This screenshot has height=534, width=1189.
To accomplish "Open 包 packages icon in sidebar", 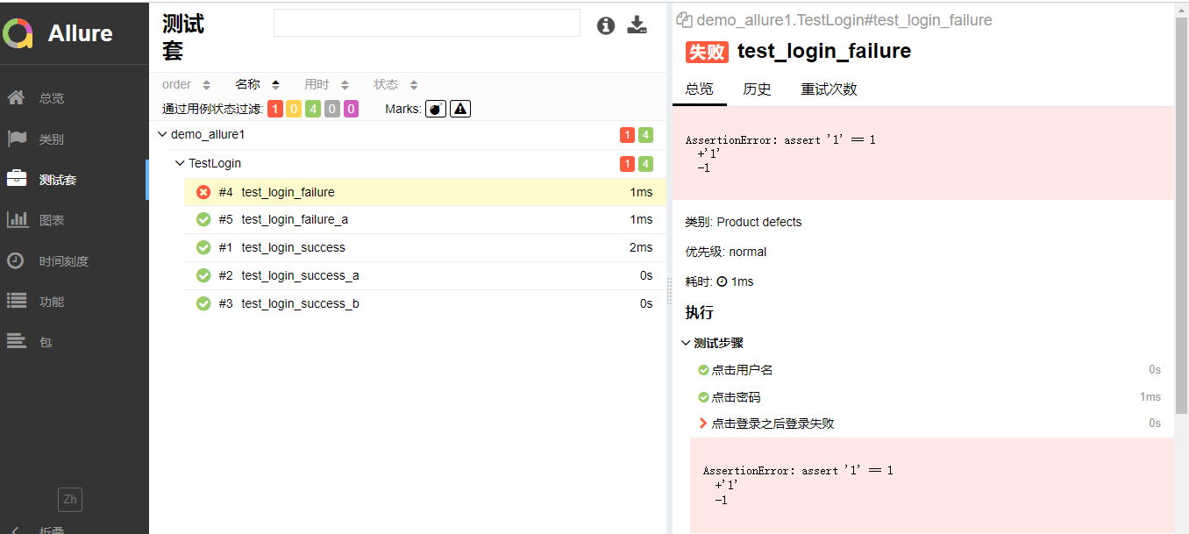I will [16, 341].
